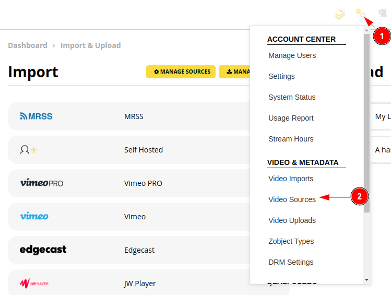Select Video Sources menu entry

pos(292,199)
